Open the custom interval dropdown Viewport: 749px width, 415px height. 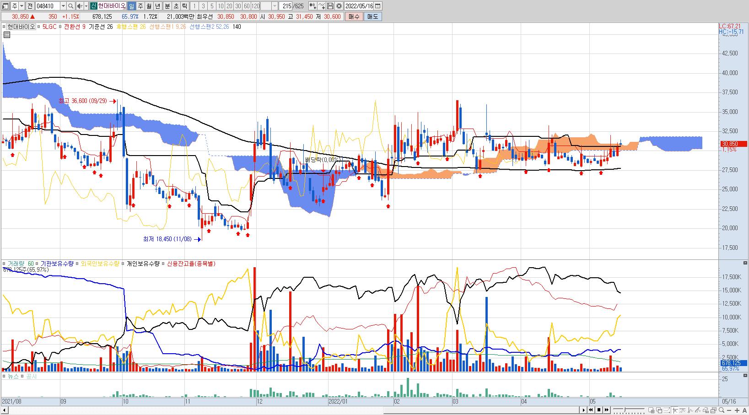[x=275, y=6]
